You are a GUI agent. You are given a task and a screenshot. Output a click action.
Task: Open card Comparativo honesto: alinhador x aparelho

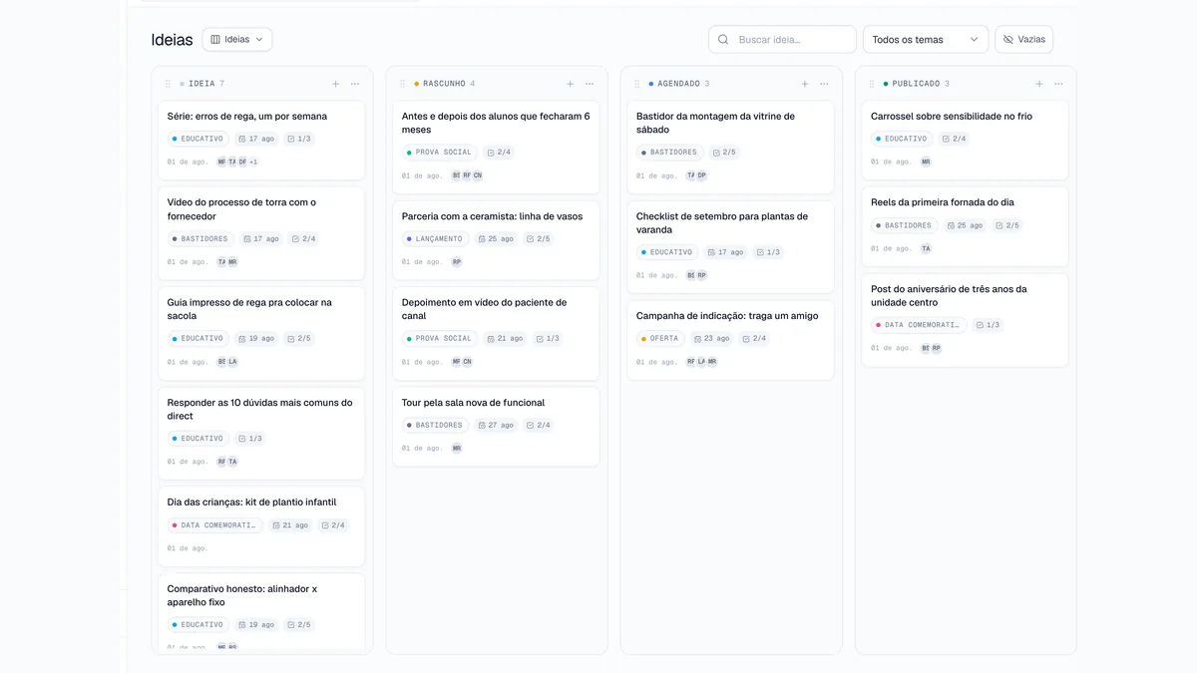pos(261,612)
